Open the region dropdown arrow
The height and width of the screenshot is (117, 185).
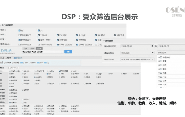click(x=153, y=53)
